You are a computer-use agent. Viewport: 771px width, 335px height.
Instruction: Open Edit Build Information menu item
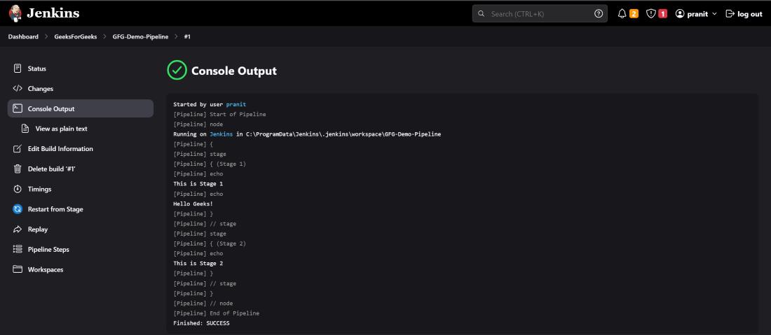tap(60, 149)
